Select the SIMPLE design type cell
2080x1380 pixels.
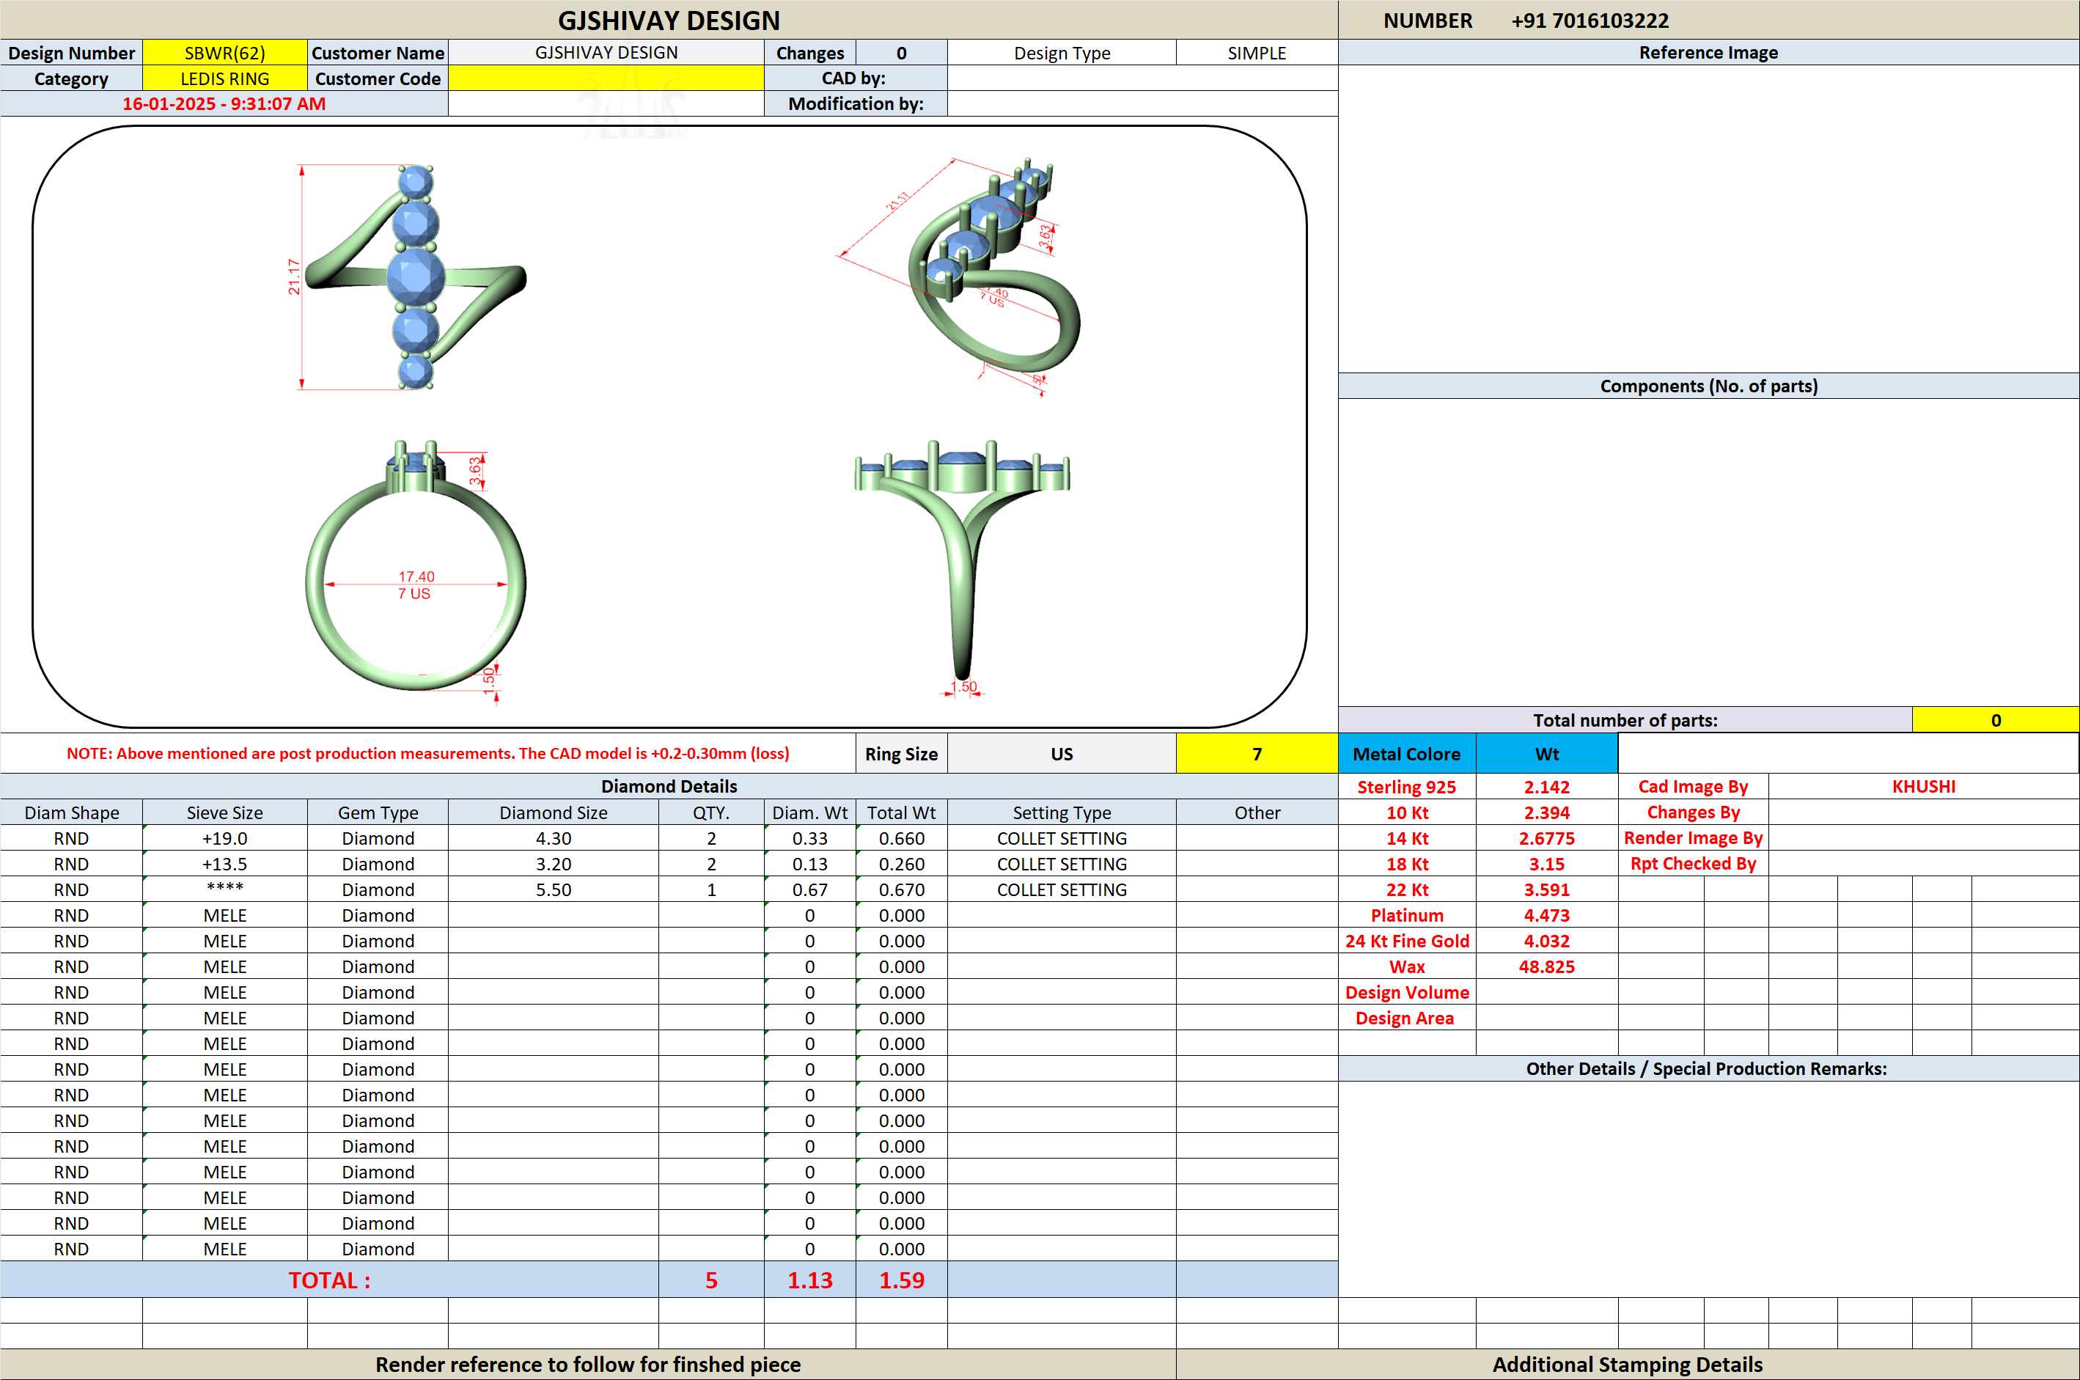tap(1257, 53)
